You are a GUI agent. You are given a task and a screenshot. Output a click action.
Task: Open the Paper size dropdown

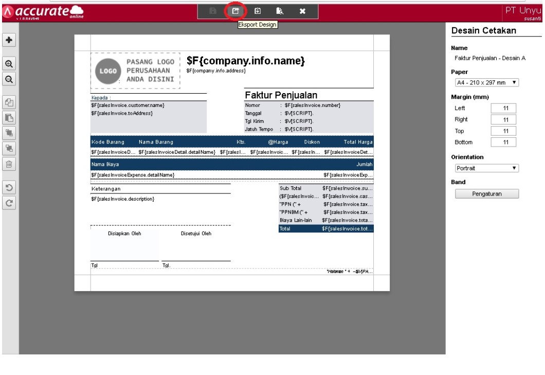pyautogui.click(x=486, y=83)
